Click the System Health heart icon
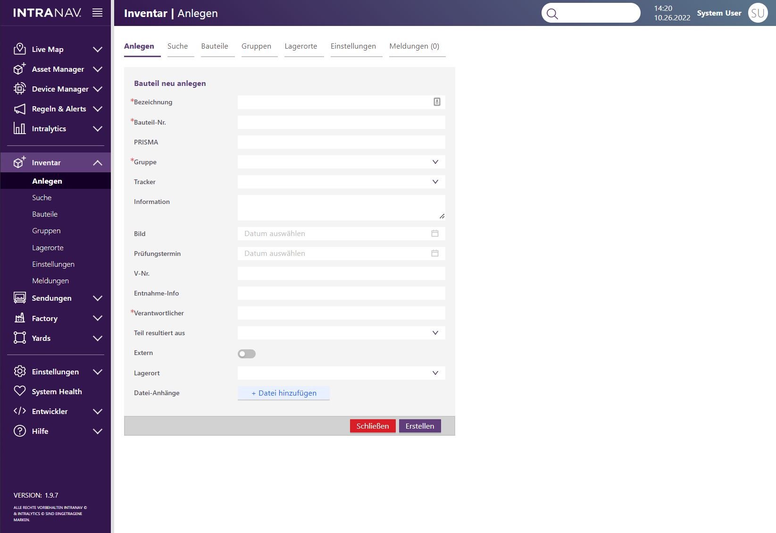This screenshot has height=533, width=776. pyautogui.click(x=19, y=391)
